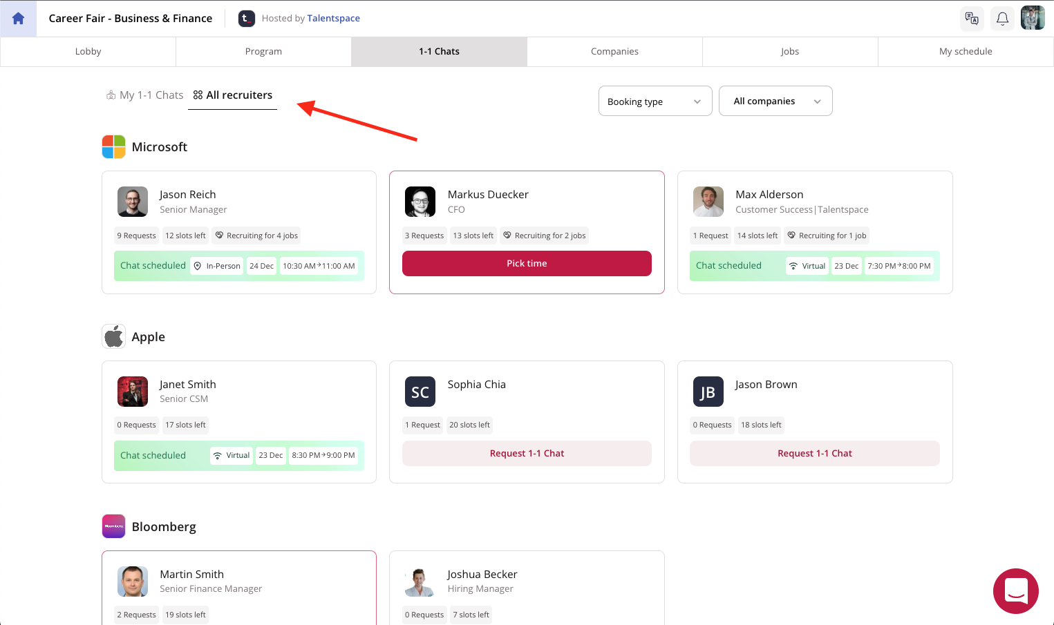Follow the Talentspace host link

pyautogui.click(x=333, y=19)
